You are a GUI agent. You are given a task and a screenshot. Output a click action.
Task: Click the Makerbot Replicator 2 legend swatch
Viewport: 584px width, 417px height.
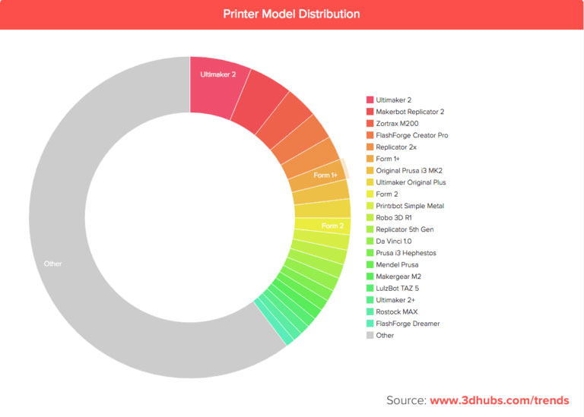click(x=370, y=112)
